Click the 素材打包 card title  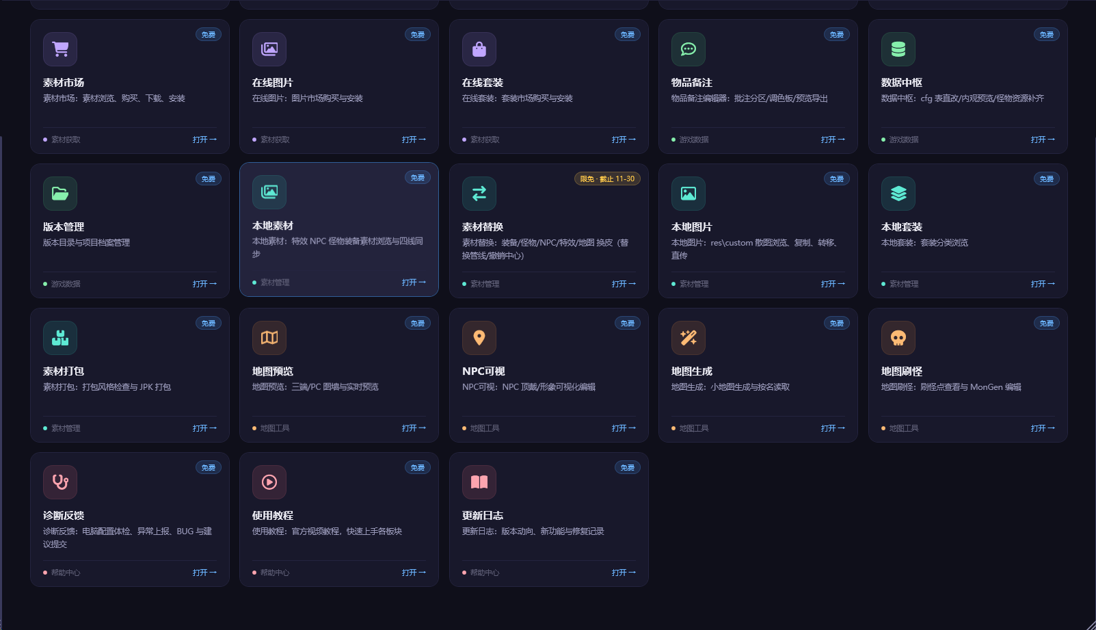[64, 371]
